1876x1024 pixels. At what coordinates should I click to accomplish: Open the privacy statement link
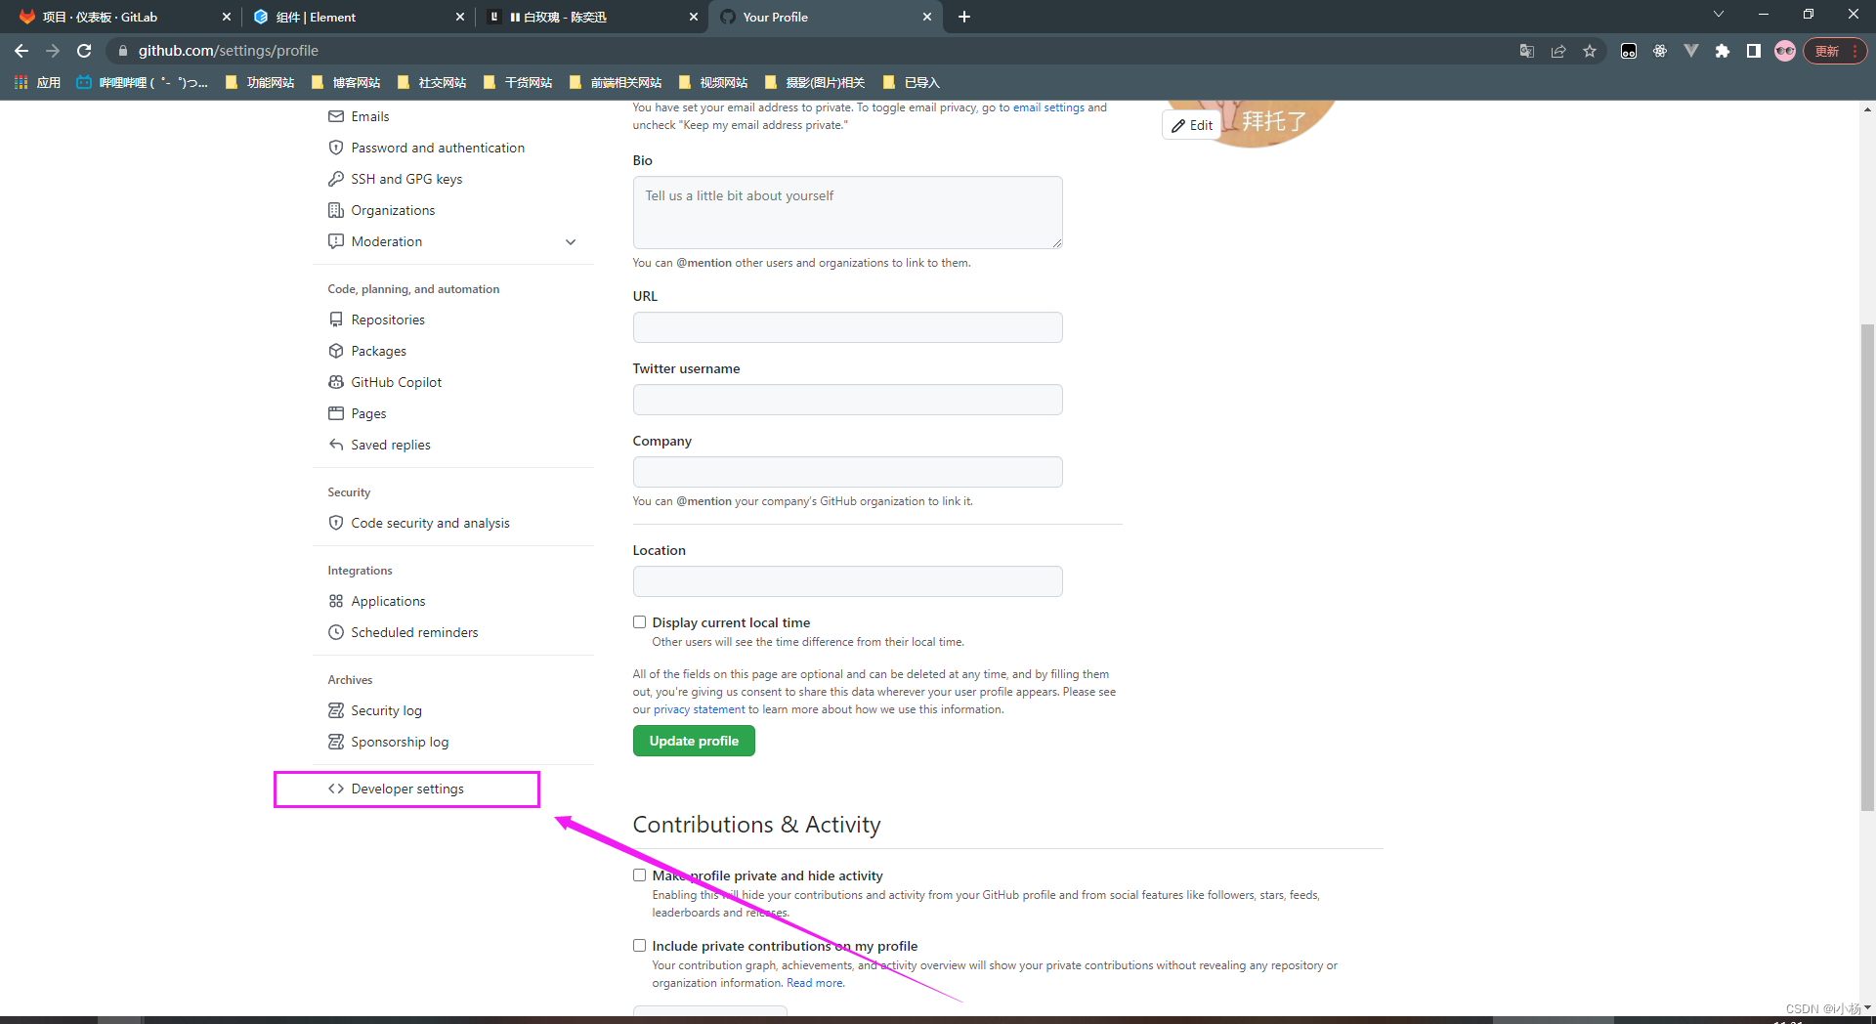click(699, 709)
